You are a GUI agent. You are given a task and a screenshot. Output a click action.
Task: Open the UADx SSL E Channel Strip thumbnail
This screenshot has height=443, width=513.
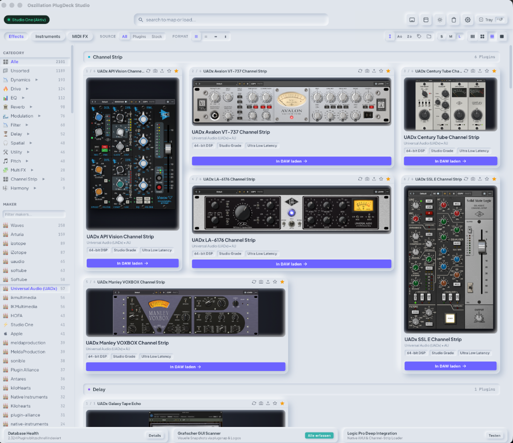[x=450, y=259]
